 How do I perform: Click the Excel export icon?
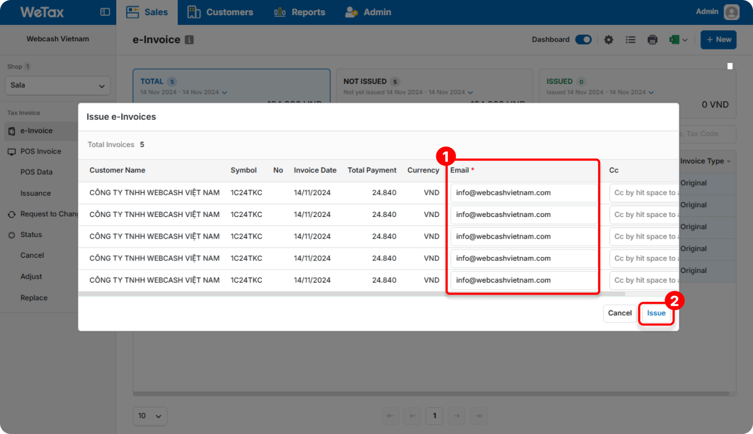[674, 40]
